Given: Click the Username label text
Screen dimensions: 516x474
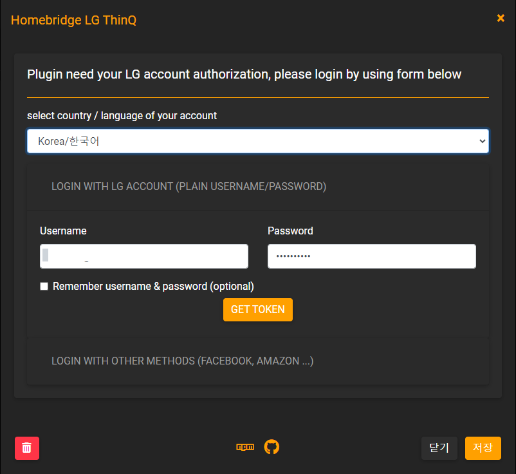Looking at the screenshot, I should [63, 231].
